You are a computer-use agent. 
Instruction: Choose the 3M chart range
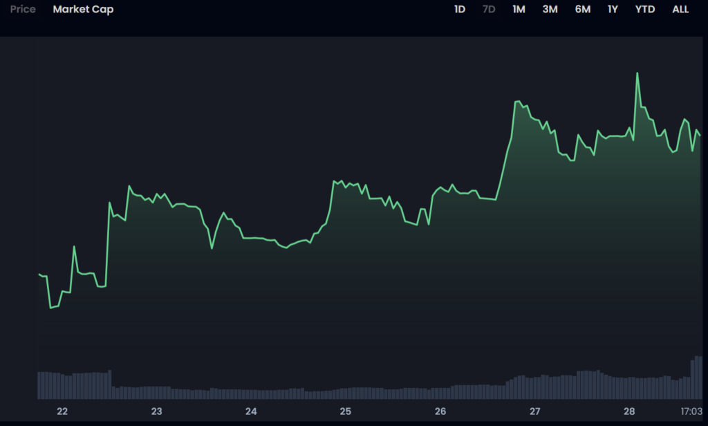tap(550, 10)
